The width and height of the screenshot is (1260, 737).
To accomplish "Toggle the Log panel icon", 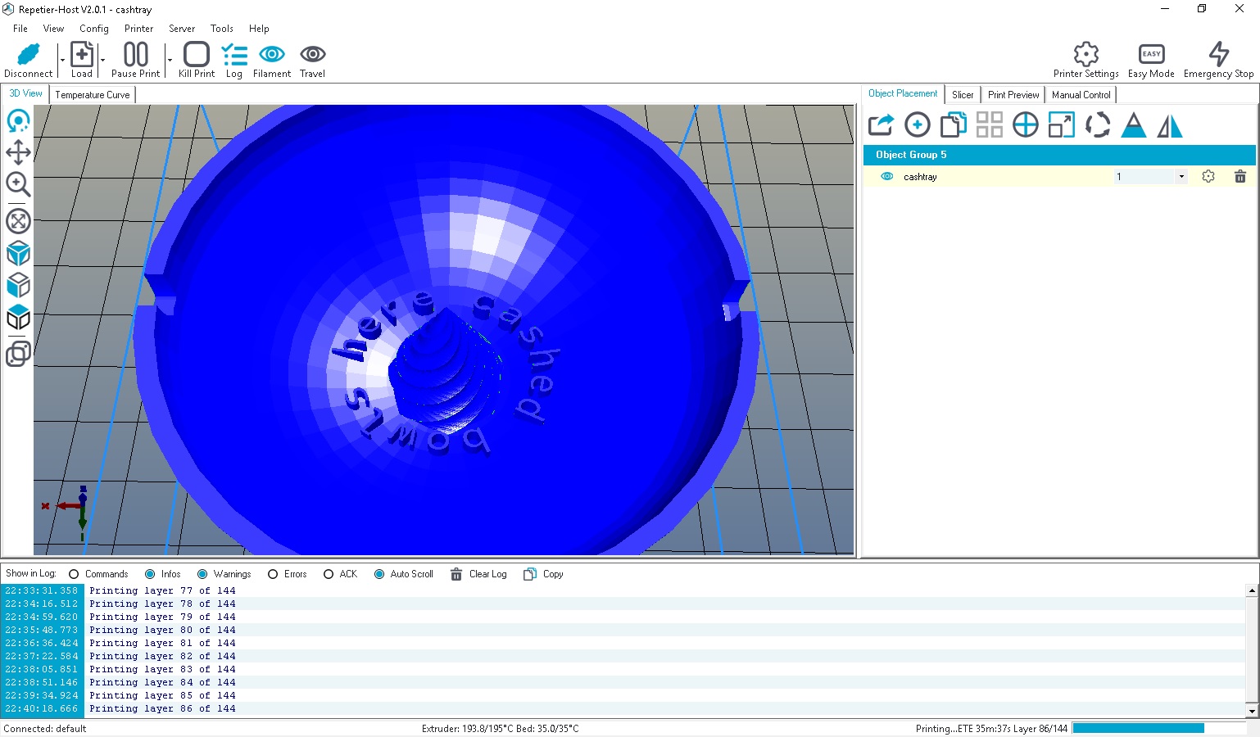I will (x=234, y=54).
